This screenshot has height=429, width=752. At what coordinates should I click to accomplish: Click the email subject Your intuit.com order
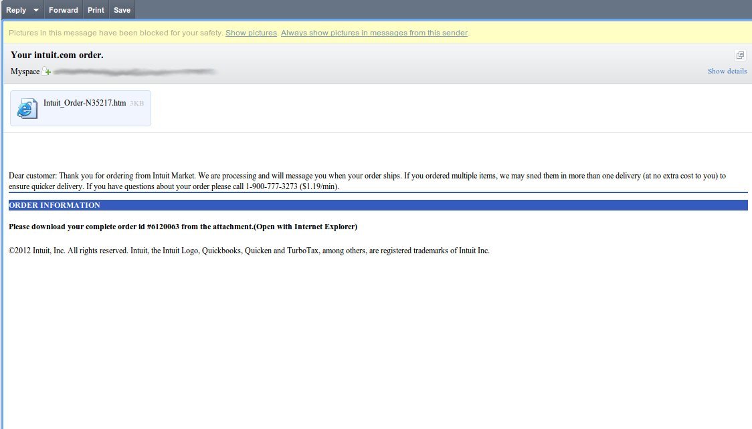(x=57, y=55)
